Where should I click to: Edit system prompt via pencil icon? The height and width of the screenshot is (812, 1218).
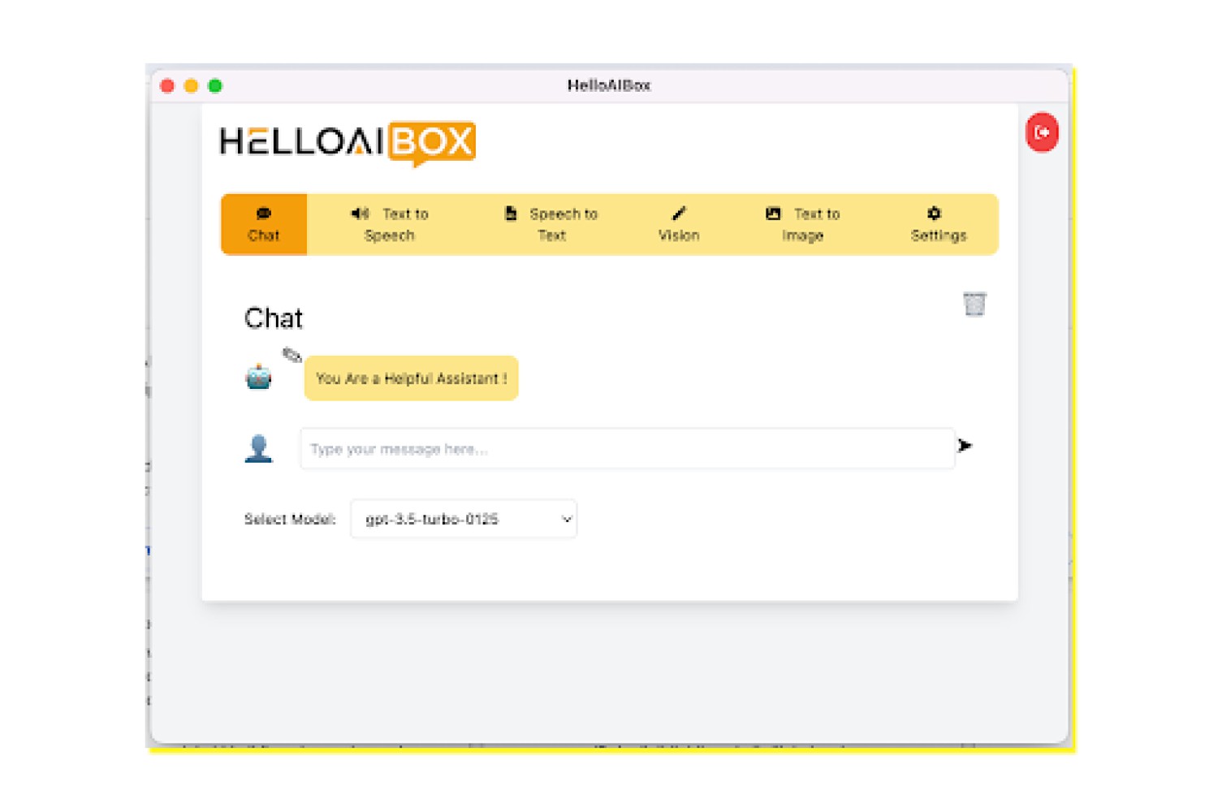tap(292, 355)
